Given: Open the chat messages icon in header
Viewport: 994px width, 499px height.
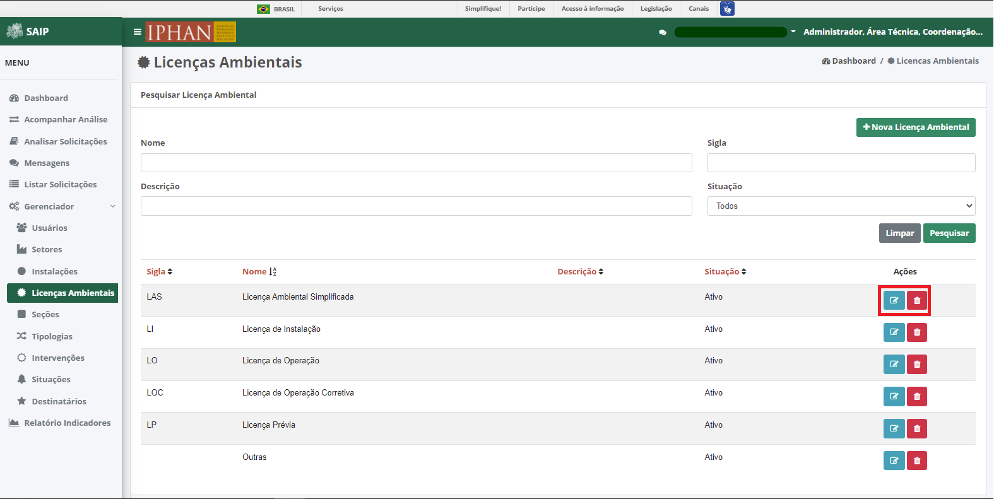Looking at the screenshot, I should click(x=662, y=32).
